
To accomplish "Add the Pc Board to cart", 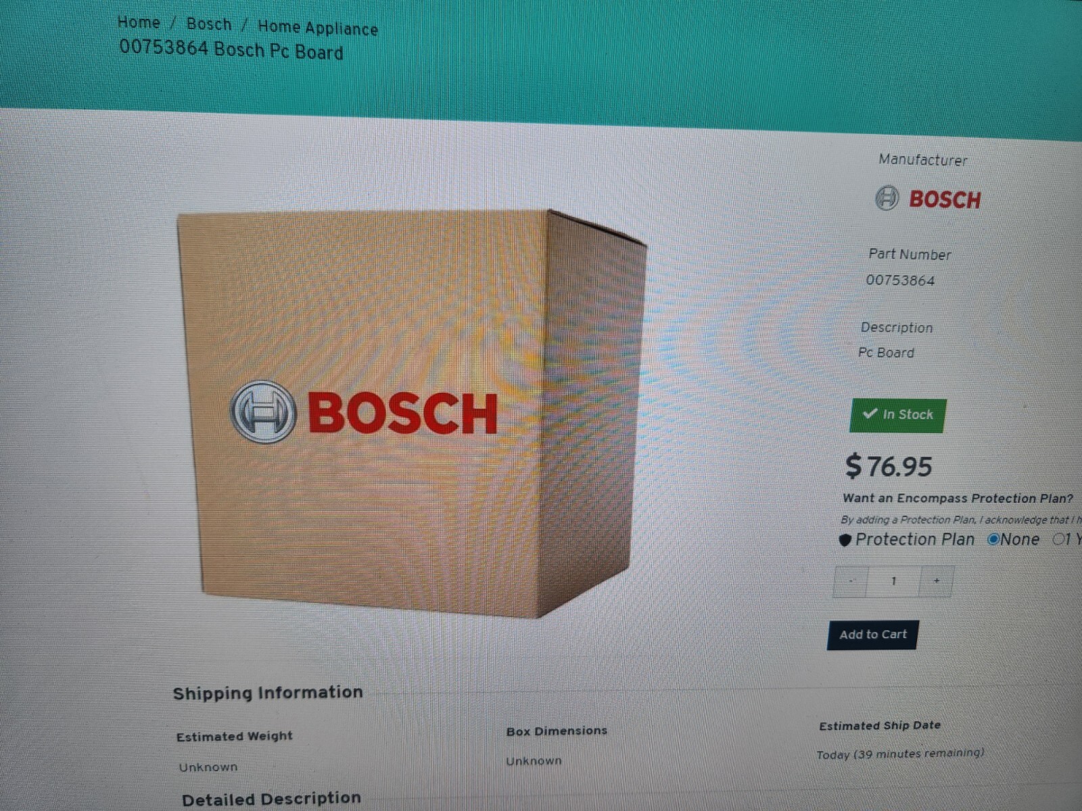I will (873, 635).
